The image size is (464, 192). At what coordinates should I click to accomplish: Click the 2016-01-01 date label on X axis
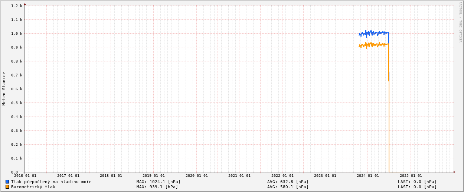click(25, 176)
